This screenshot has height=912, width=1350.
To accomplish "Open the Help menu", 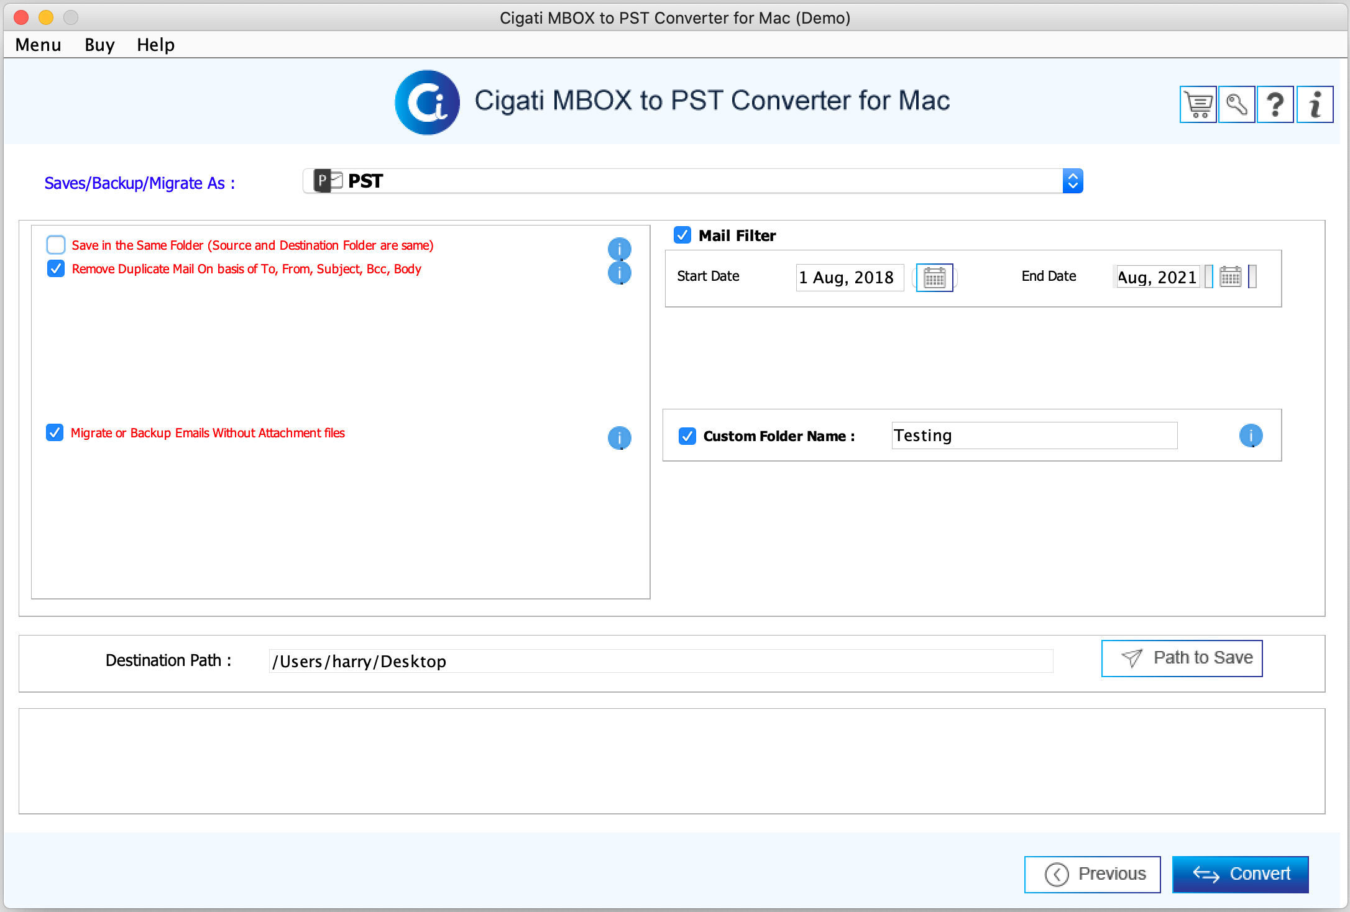I will click(x=155, y=45).
